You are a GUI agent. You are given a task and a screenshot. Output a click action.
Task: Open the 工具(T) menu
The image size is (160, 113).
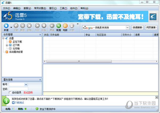pos(63,8)
